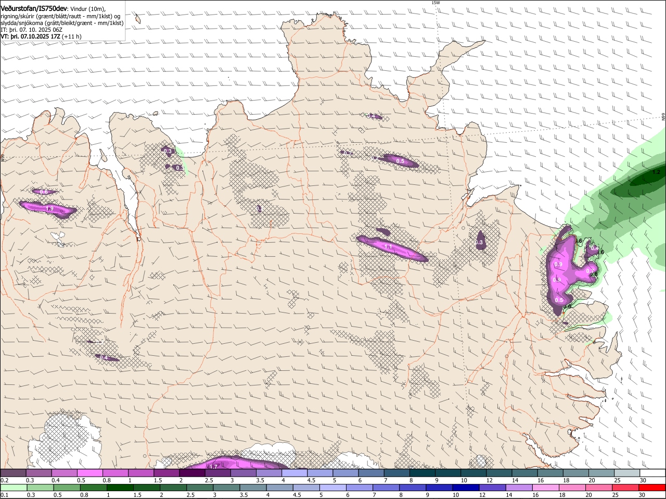666x499 pixels.
Task: Pick the violet rain swatch between 12 and 14
Action: 493,488
